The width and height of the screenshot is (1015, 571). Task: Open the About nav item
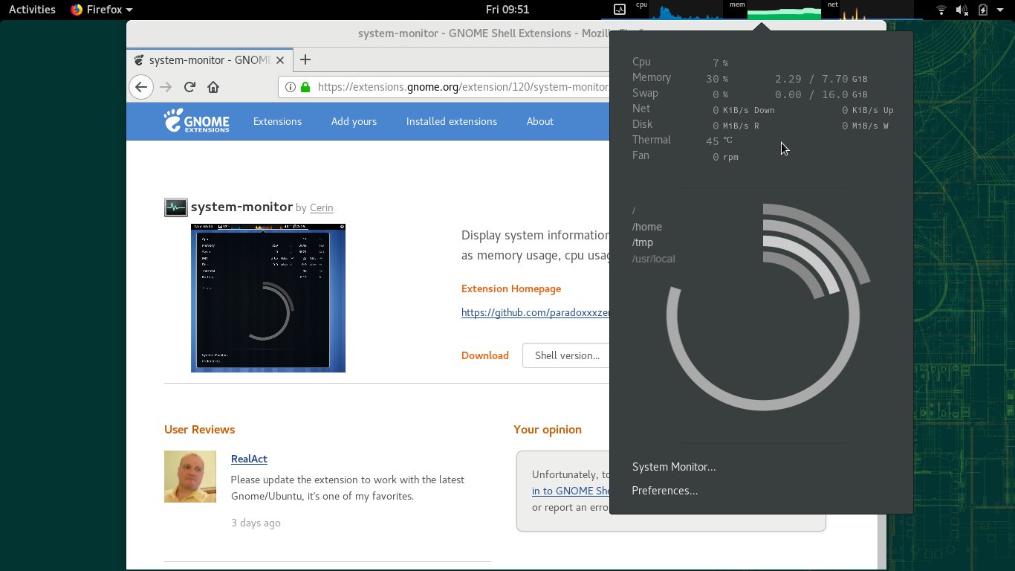click(x=540, y=121)
